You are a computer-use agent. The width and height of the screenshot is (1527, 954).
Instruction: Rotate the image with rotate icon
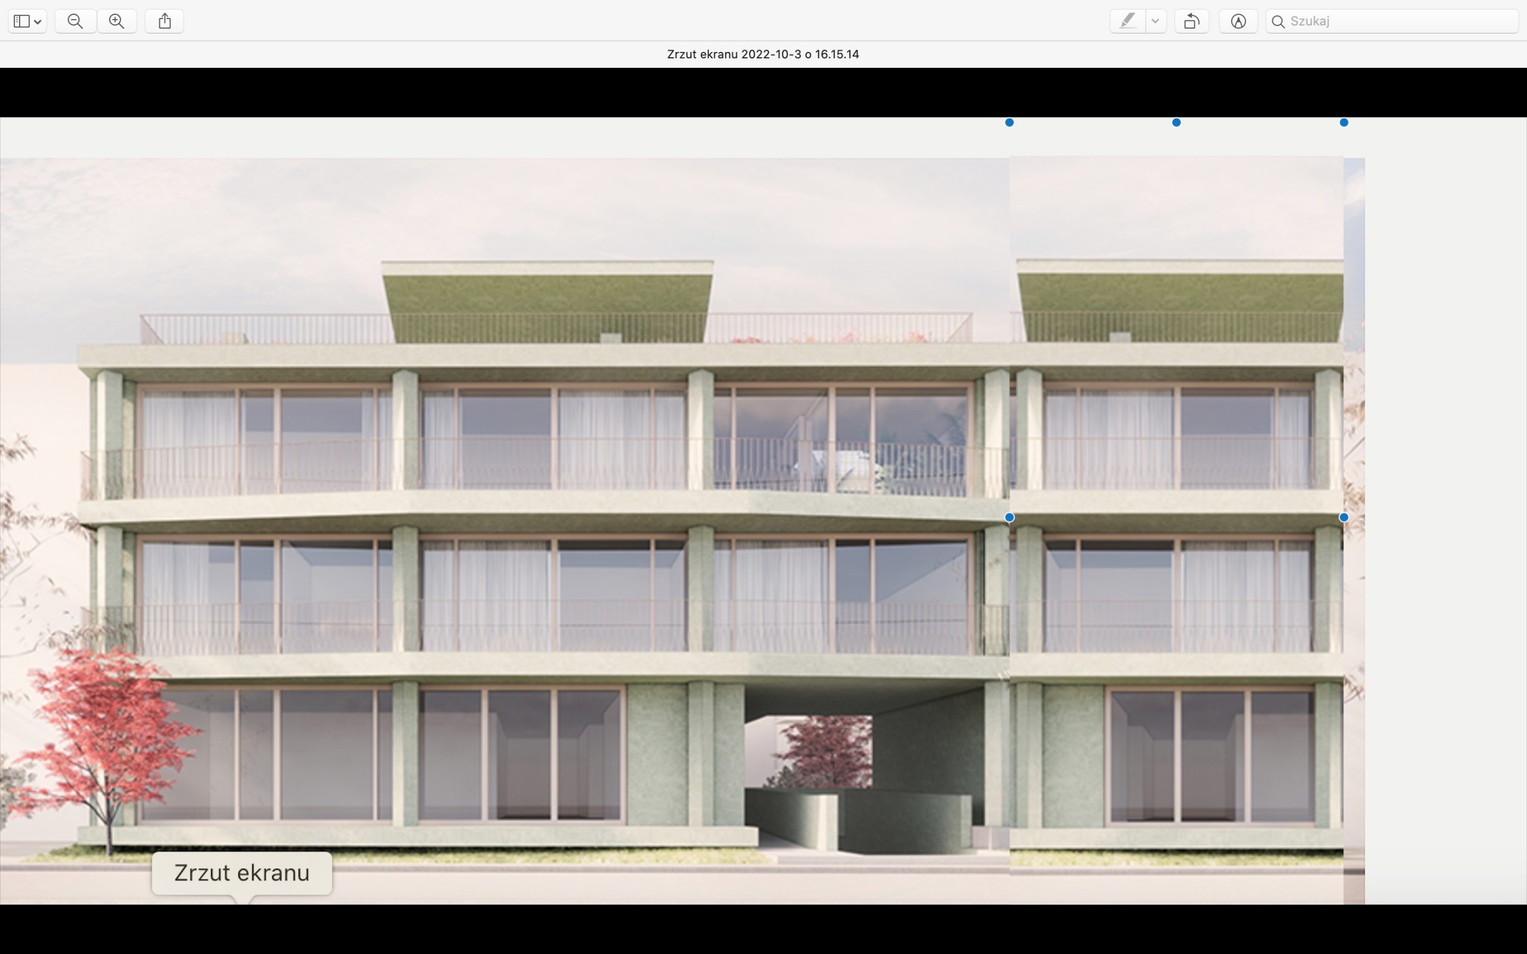click(x=1191, y=21)
